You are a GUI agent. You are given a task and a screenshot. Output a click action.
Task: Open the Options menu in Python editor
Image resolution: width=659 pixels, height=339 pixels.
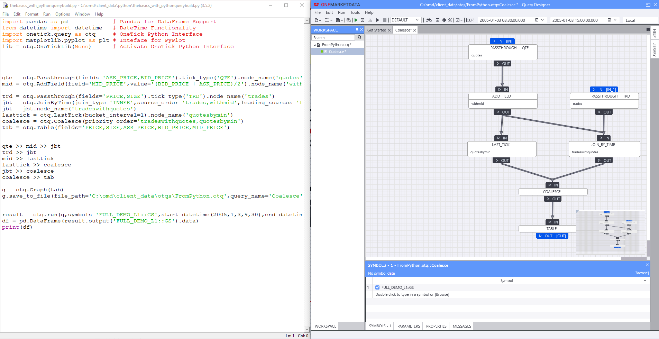(x=63, y=14)
